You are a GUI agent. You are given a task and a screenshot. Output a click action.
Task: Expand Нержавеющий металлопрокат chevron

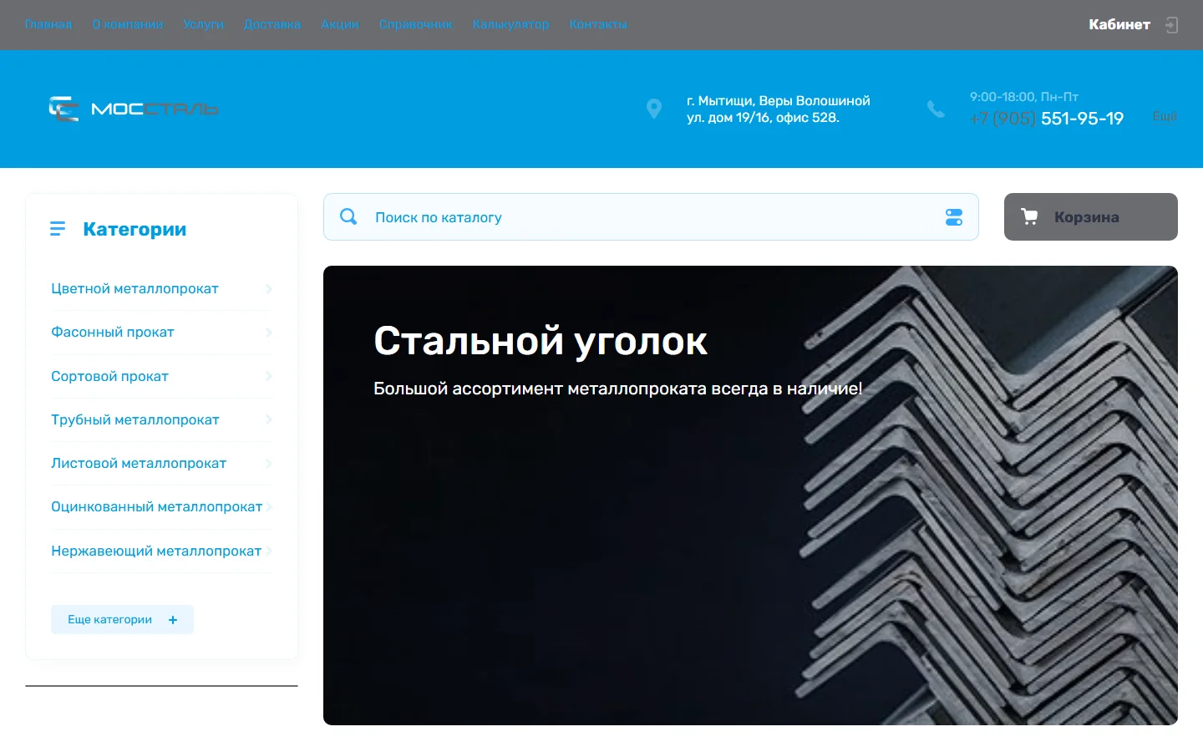pos(268,551)
